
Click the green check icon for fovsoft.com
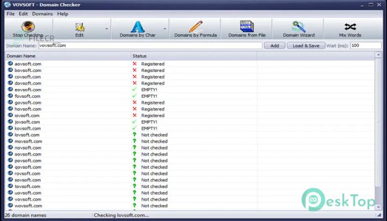134,96
